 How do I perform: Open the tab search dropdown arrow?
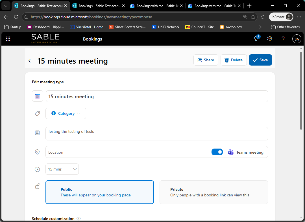[x=6, y=6]
